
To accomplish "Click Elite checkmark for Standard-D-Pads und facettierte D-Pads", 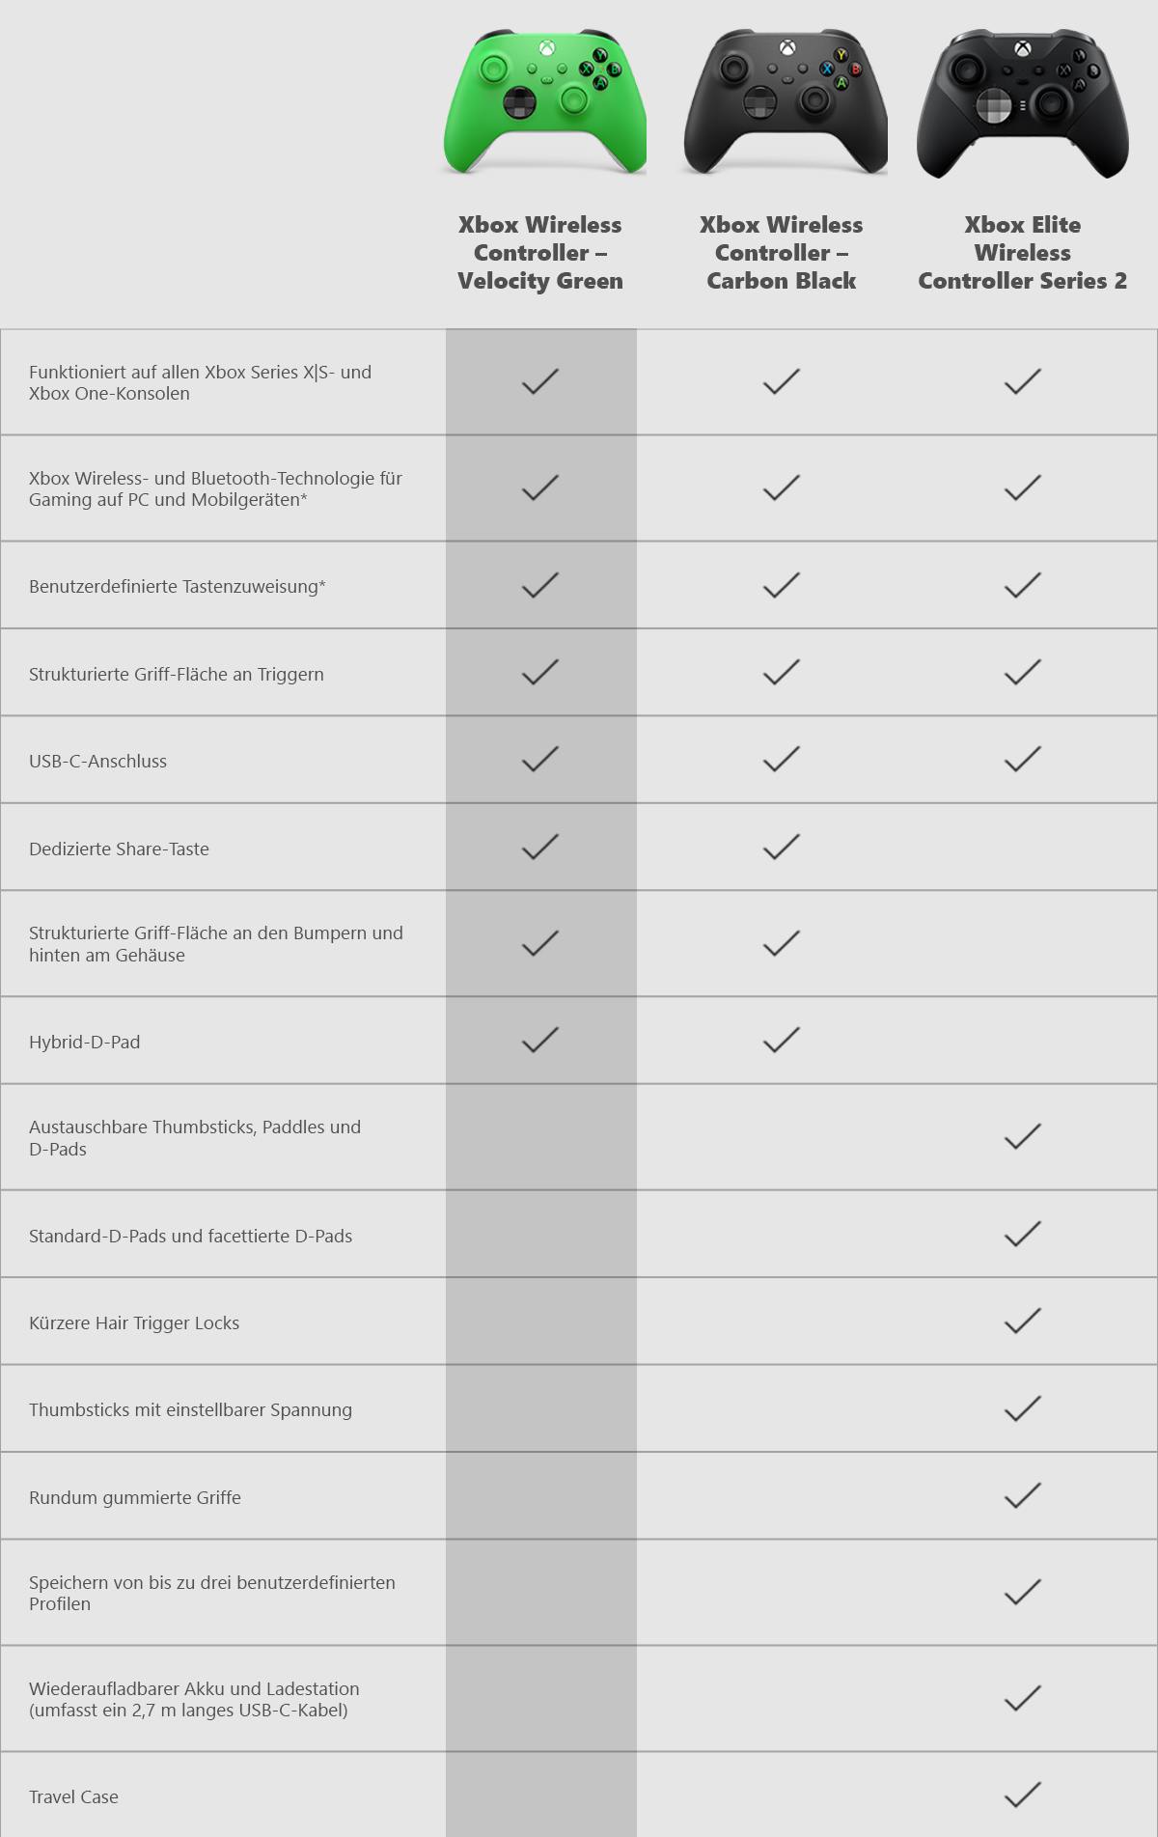I will click(x=1023, y=1235).
